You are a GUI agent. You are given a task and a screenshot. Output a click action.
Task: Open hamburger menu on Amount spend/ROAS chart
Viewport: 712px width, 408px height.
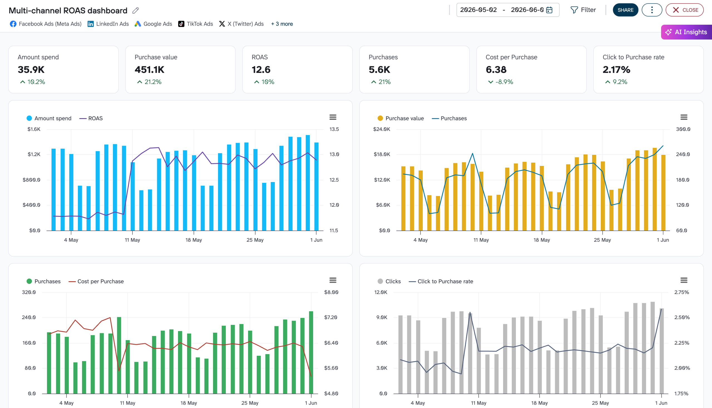point(333,117)
